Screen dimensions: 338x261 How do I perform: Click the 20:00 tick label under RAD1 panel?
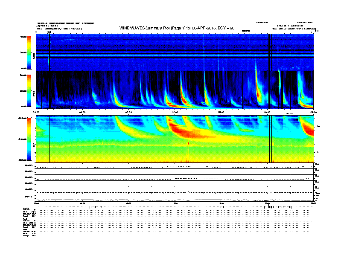click(267, 112)
